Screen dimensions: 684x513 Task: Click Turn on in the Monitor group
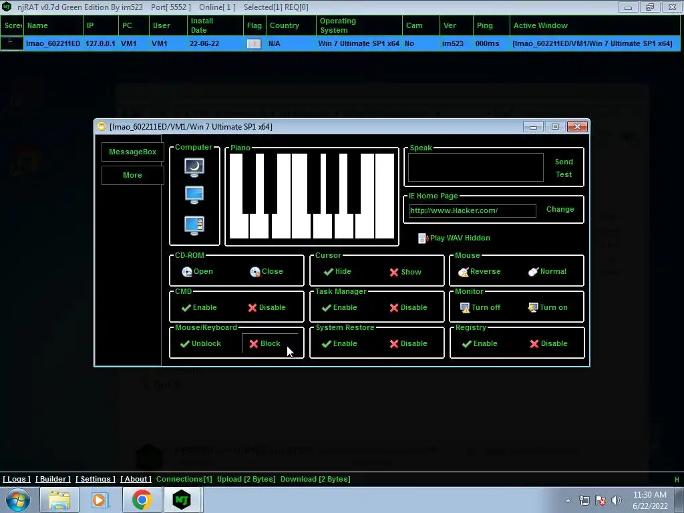548,307
